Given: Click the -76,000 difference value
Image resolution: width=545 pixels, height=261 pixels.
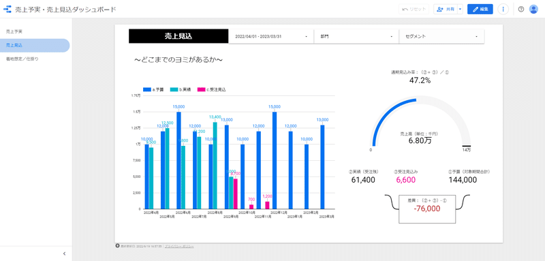Looking at the screenshot, I should point(427,209).
